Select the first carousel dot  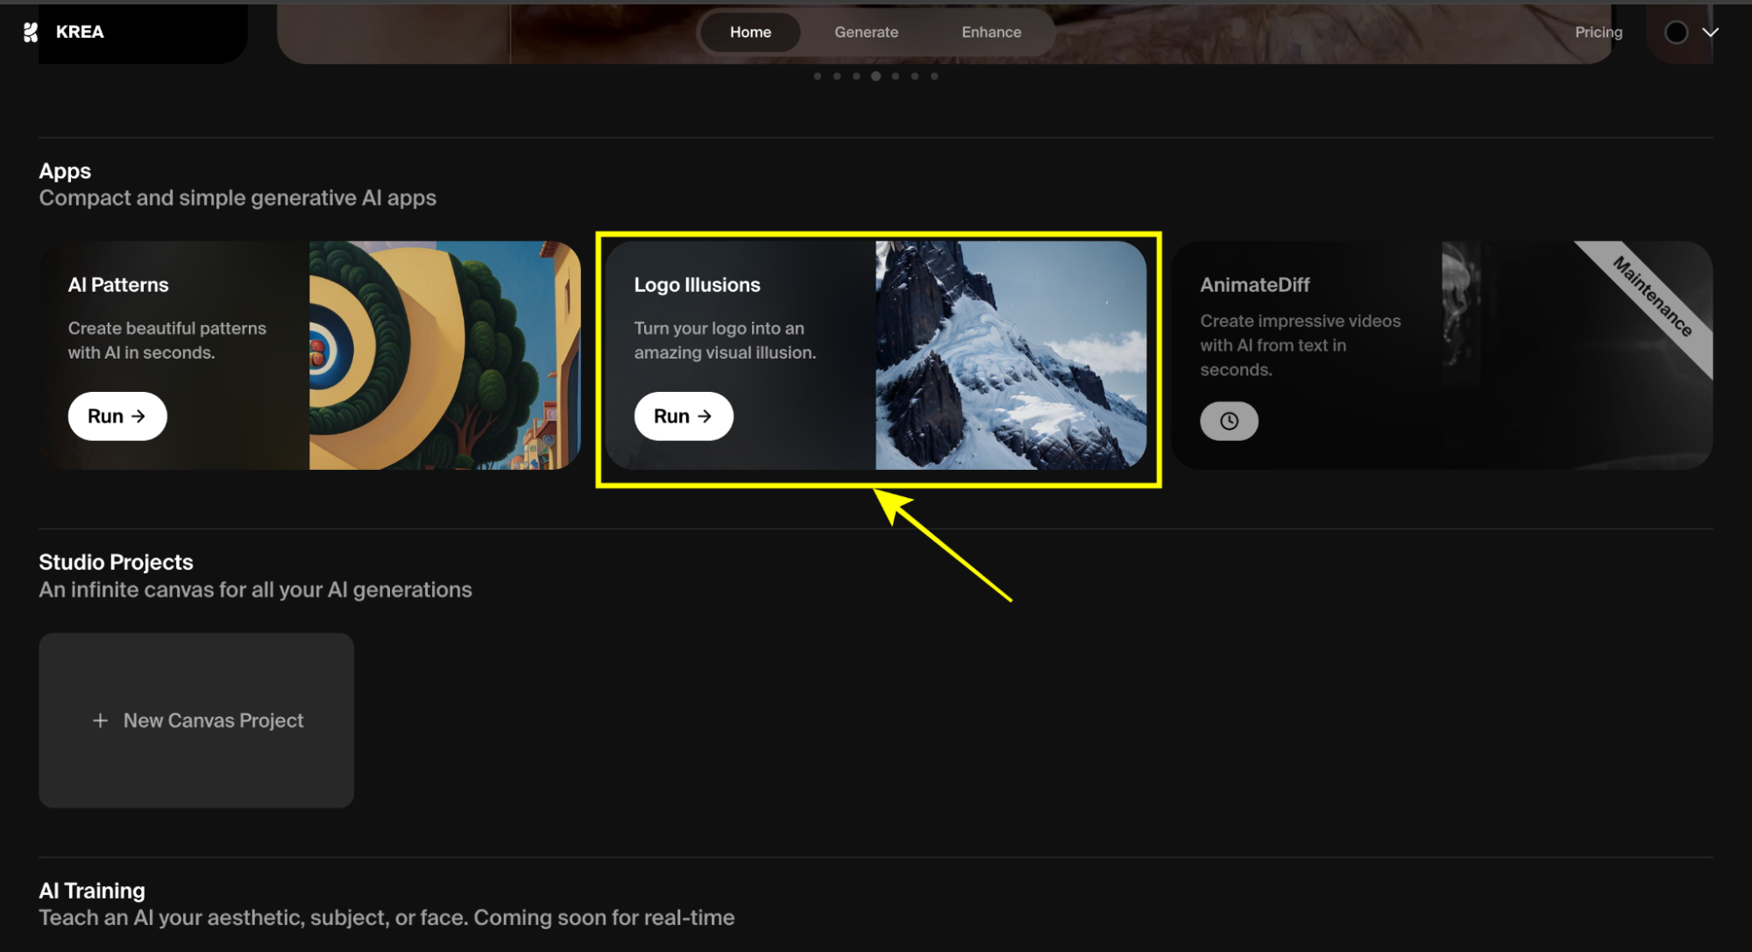coord(818,76)
